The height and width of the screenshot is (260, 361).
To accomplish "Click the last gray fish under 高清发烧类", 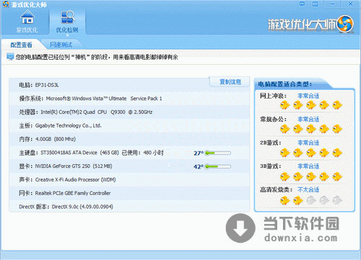I will coord(337,200).
